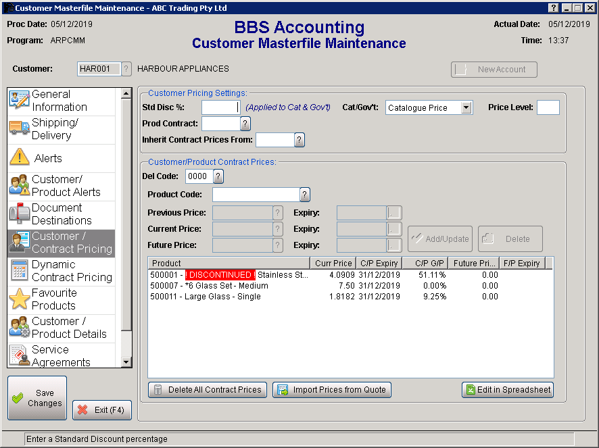The image size is (599, 448).
Task: Click the Save Changes button
Action: tap(37, 398)
